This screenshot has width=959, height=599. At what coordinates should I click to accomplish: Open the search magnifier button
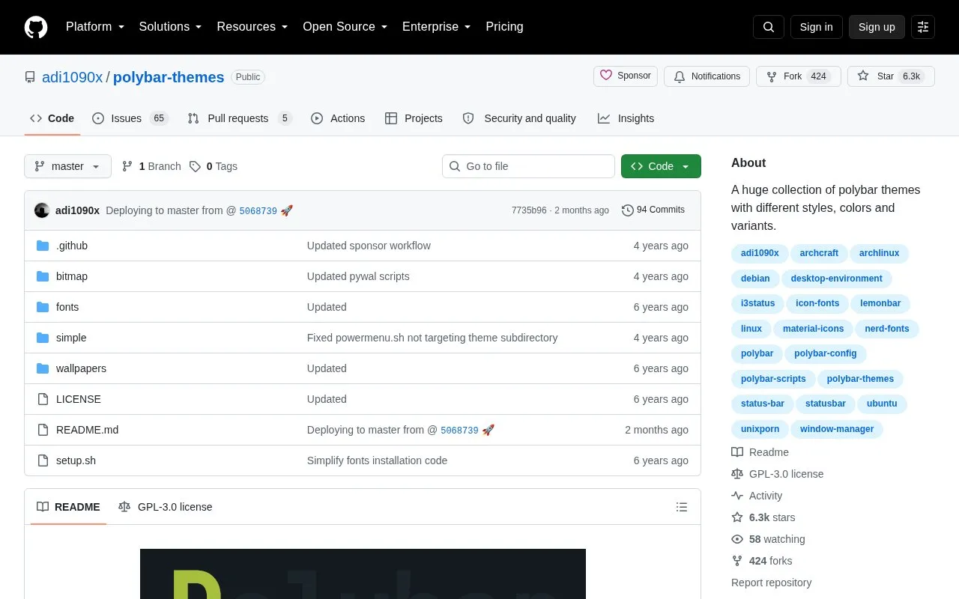tap(769, 27)
